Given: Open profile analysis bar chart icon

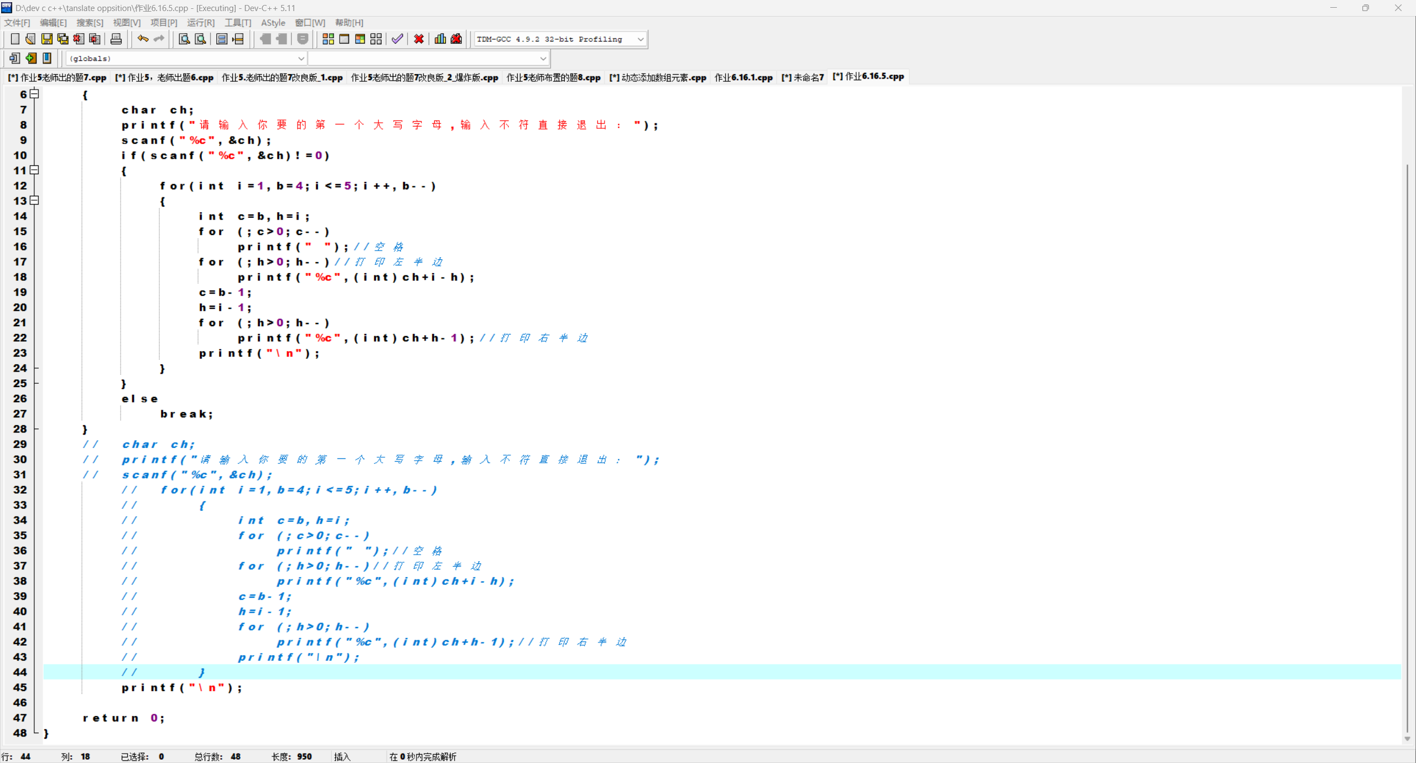Looking at the screenshot, I should click(x=440, y=39).
